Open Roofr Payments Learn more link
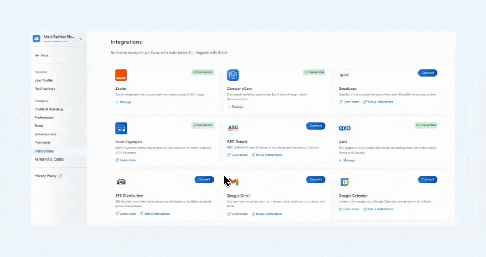Screen dimensions: 486x257 point(126,160)
